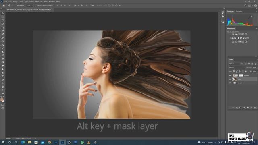Toggle visibility of the selected middle layer
This screenshot has height=145, width=258.
point(230,79)
